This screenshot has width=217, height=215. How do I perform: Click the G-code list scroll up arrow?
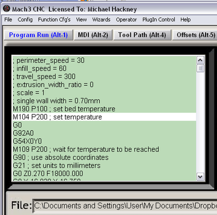coord(200,60)
